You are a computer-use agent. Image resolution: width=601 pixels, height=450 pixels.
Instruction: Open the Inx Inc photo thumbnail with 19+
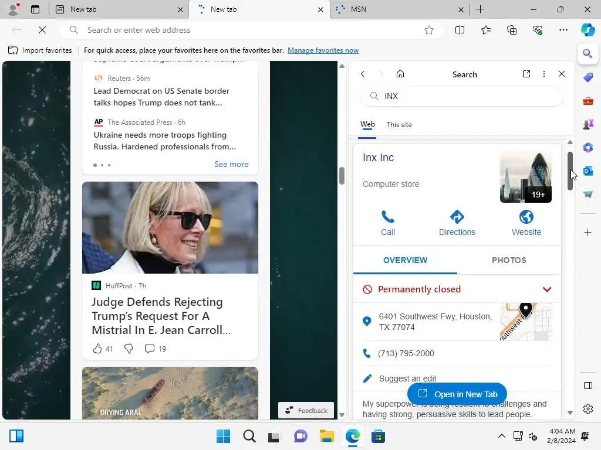tap(525, 177)
